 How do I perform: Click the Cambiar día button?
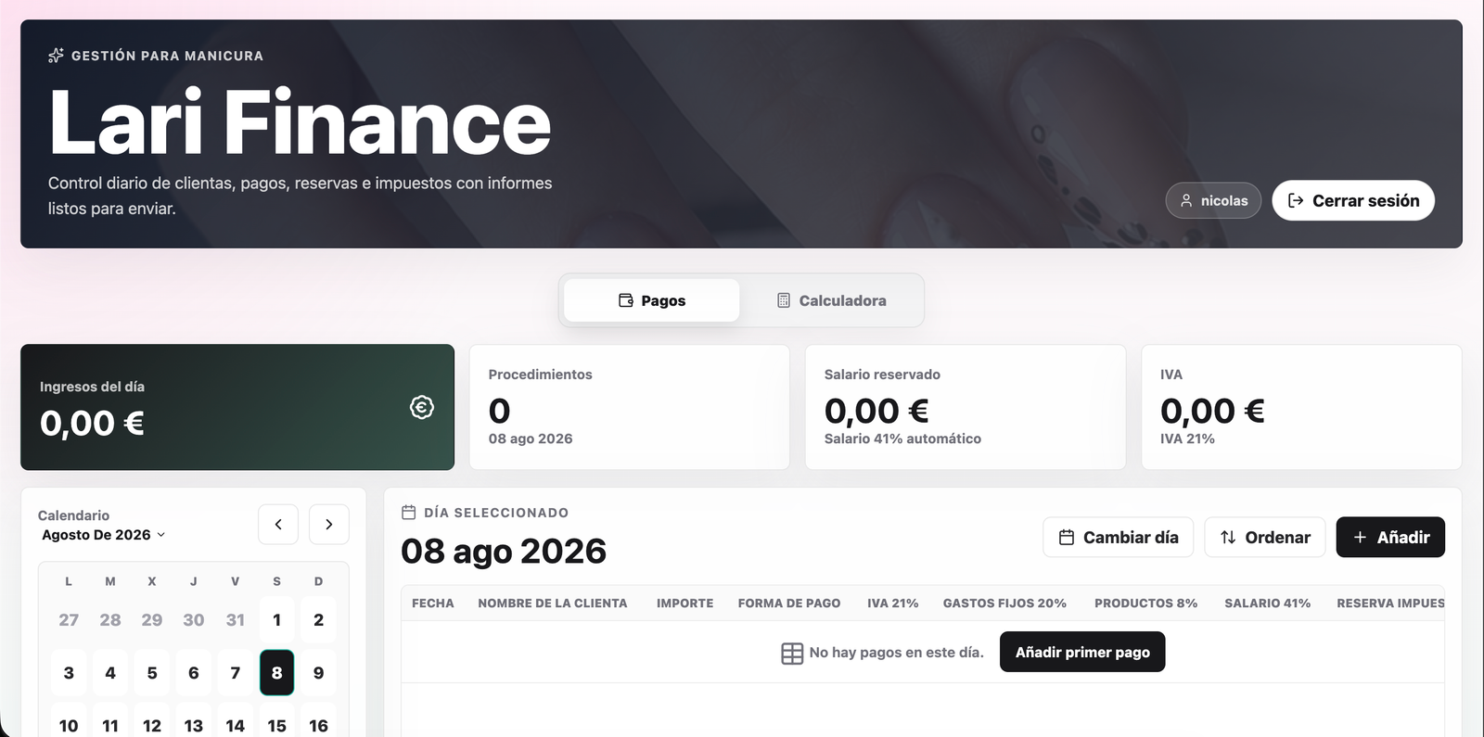coord(1119,538)
